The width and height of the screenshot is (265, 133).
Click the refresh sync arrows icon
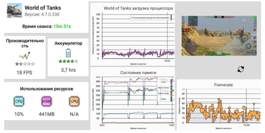tap(240, 69)
